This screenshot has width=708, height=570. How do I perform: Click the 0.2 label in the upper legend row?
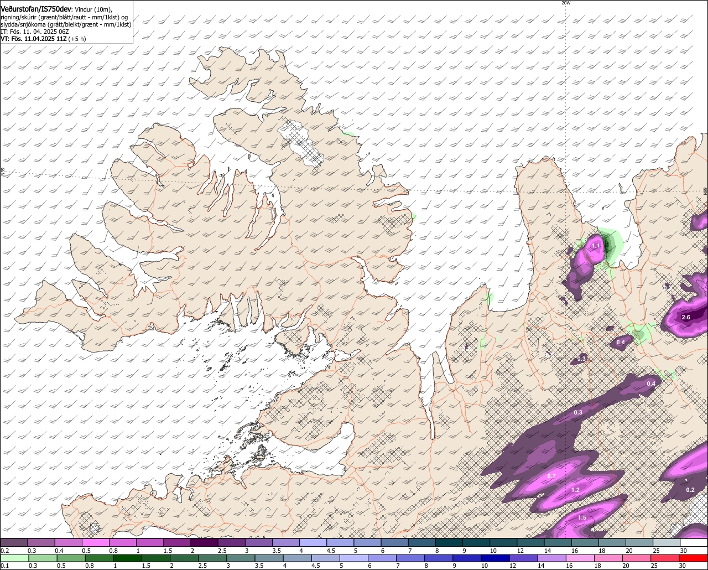click(x=5, y=551)
